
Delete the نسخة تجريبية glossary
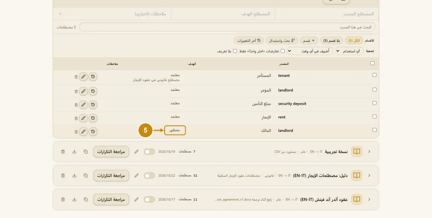tap(63, 152)
